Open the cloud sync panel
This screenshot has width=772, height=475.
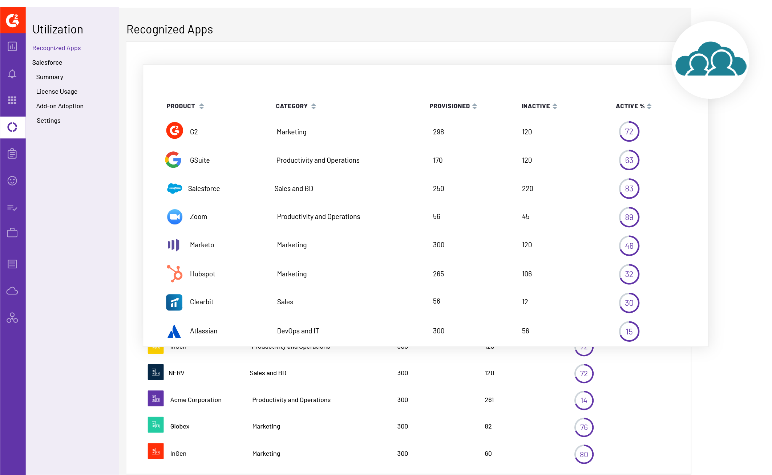tap(13, 291)
